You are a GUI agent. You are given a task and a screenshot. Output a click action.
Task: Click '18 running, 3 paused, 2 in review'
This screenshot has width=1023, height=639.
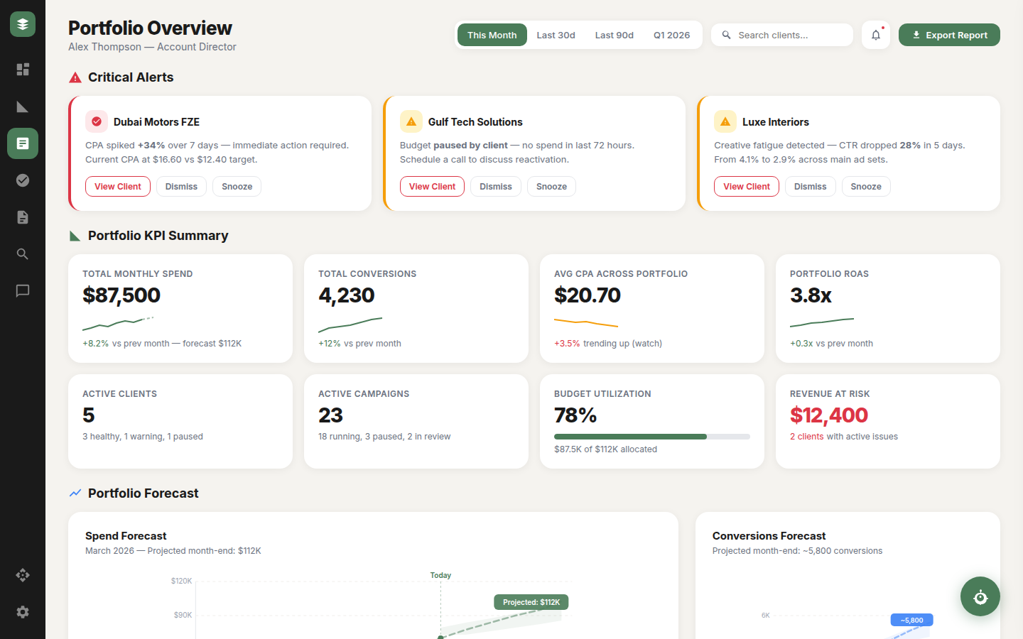pos(384,437)
